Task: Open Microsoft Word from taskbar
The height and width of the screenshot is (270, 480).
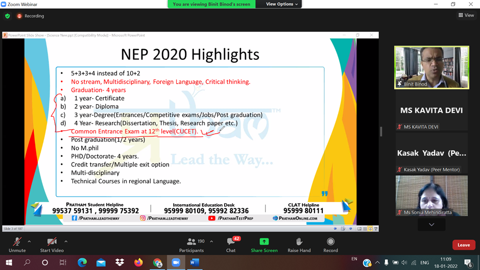Action: pos(194,262)
